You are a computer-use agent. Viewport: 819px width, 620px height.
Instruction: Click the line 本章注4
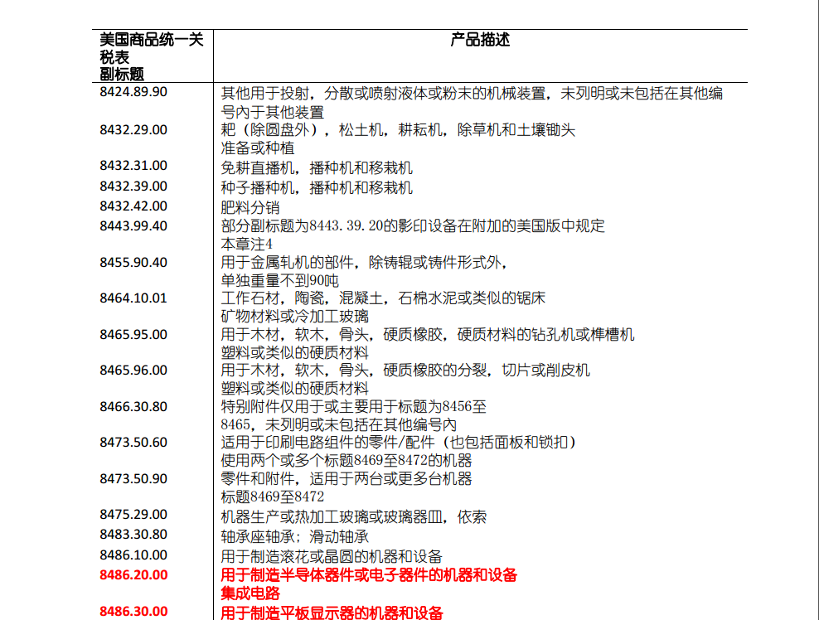click(246, 245)
